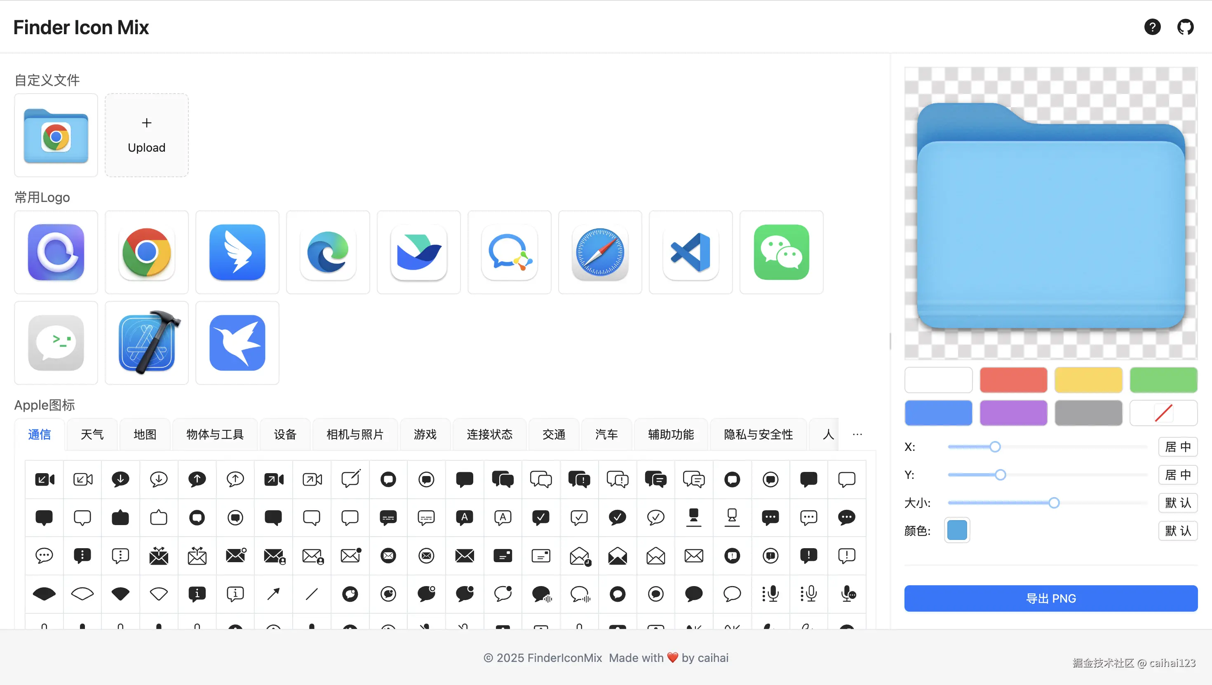This screenshot has height=685, width=1212.
Task: Choose the green folder color swatch
Action: (x=1163, y=380)
